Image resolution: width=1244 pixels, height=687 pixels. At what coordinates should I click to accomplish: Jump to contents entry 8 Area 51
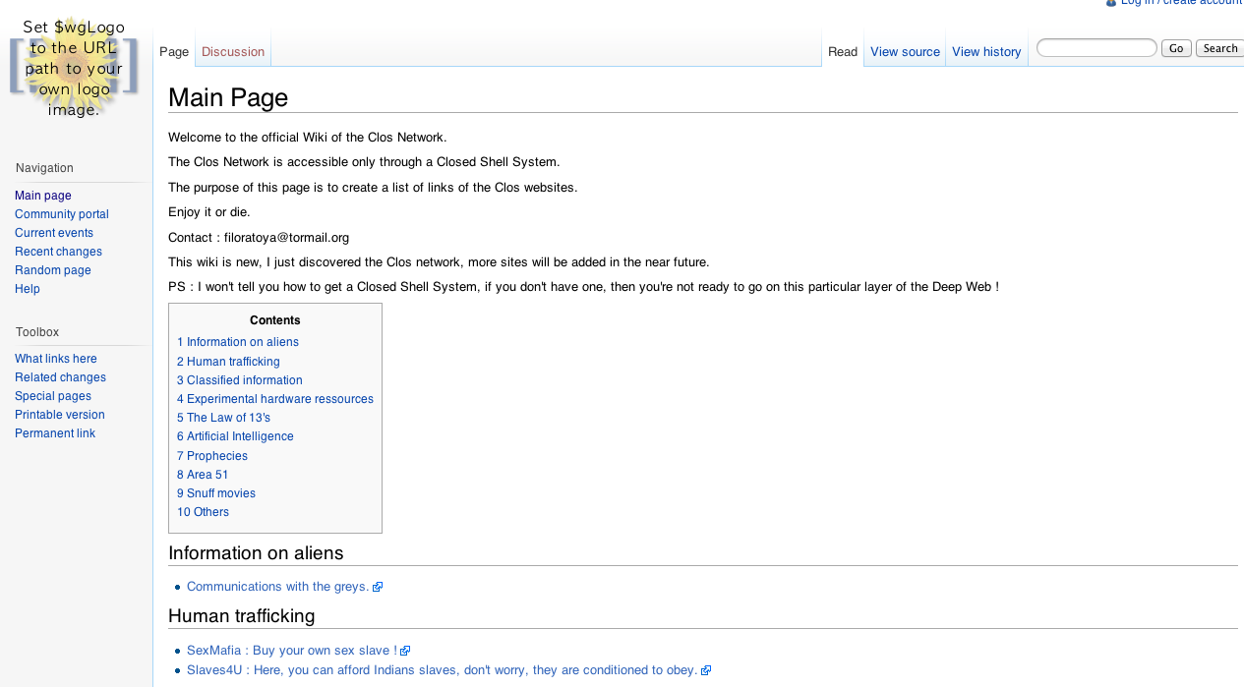[203, 475]
